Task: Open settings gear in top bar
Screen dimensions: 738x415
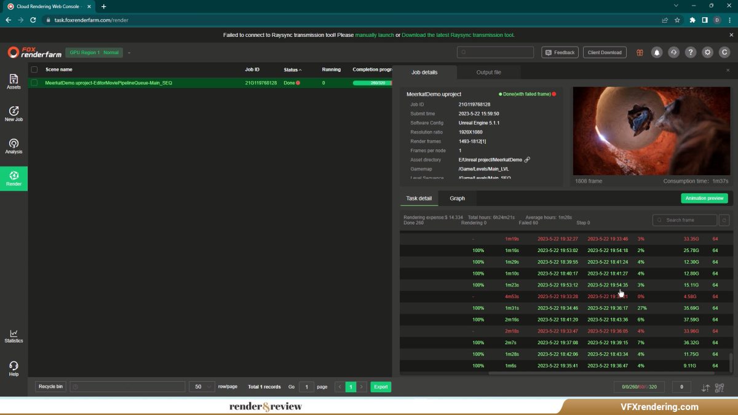Action: click(x=708, y=53)
